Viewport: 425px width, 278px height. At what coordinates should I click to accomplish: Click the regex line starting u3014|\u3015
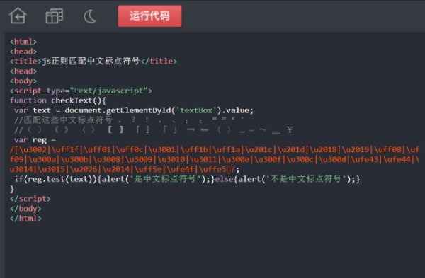point(125,169)
